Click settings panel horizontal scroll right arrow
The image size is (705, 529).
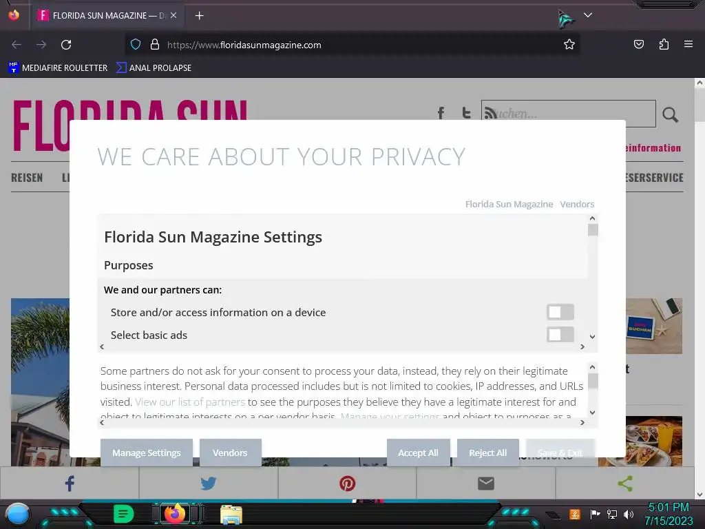pos(582,347)
